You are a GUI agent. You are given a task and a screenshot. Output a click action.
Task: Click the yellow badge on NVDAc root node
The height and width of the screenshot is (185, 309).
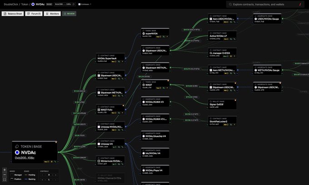pos(46,161)
